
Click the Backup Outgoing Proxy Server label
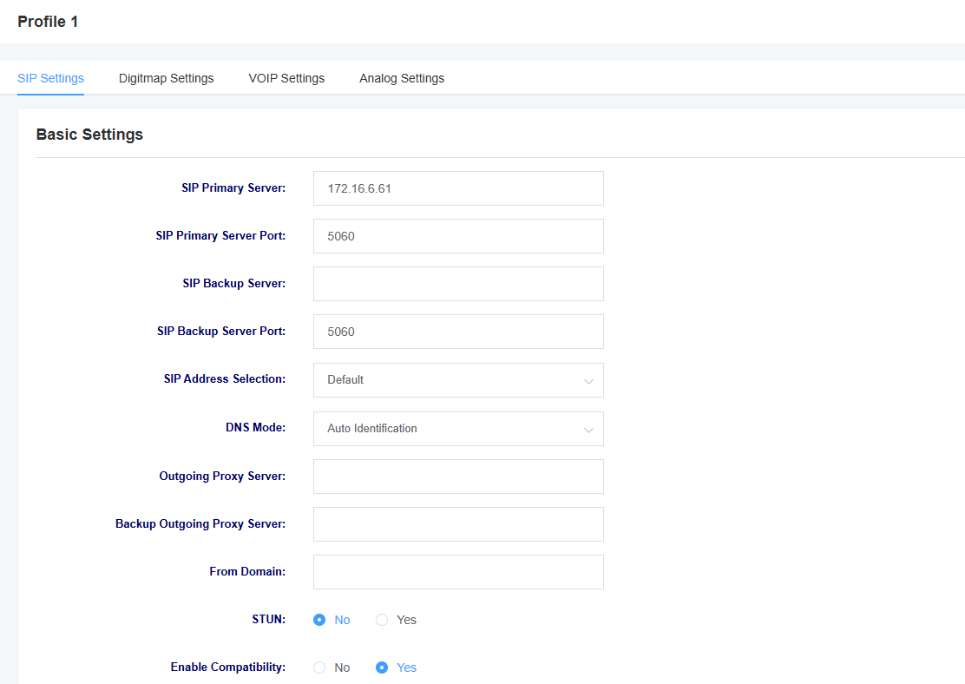200,524
